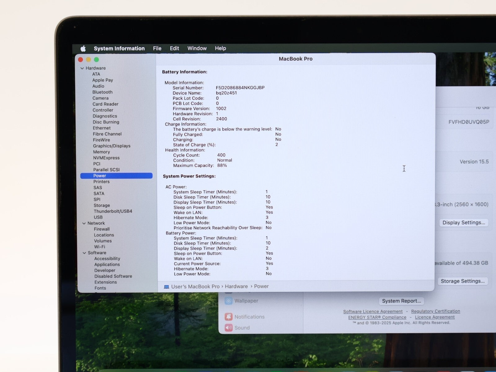Image resolution: width=496 pixels, height=372 pixels.
Task: Select SPI in the sidebar
Action: 97,199
